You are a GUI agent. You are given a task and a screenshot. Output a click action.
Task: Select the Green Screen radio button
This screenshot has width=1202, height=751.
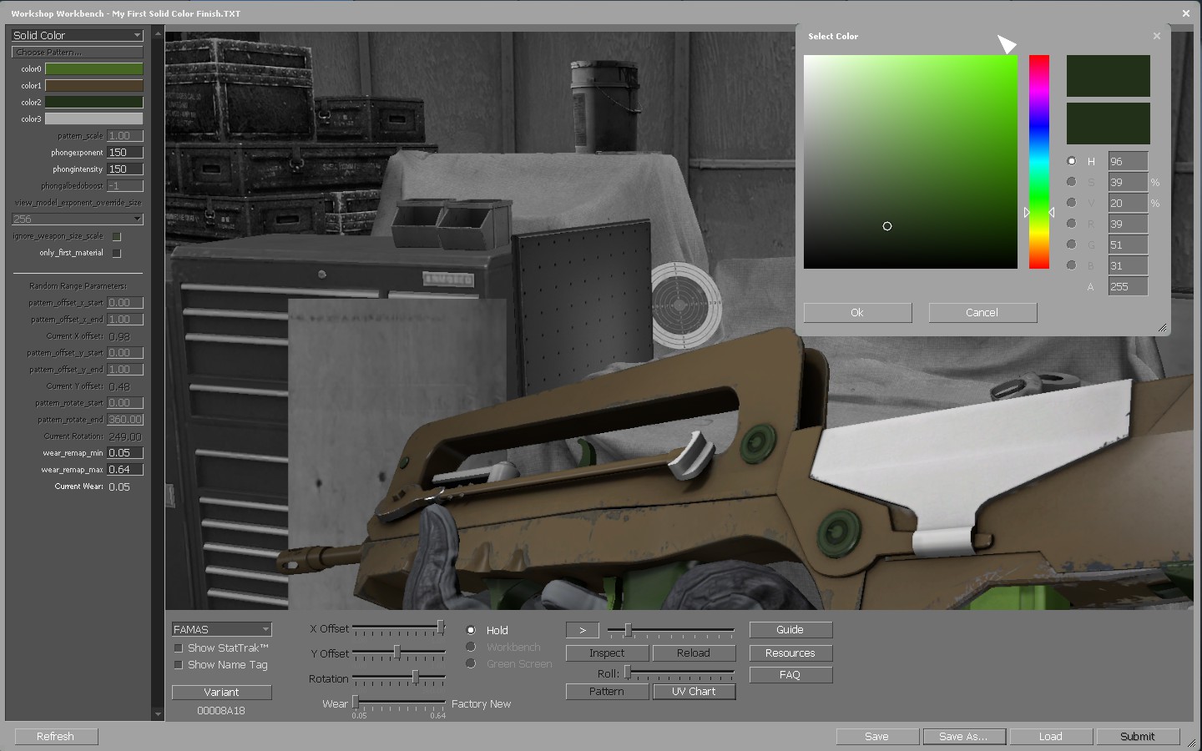[x=471, y=663]
